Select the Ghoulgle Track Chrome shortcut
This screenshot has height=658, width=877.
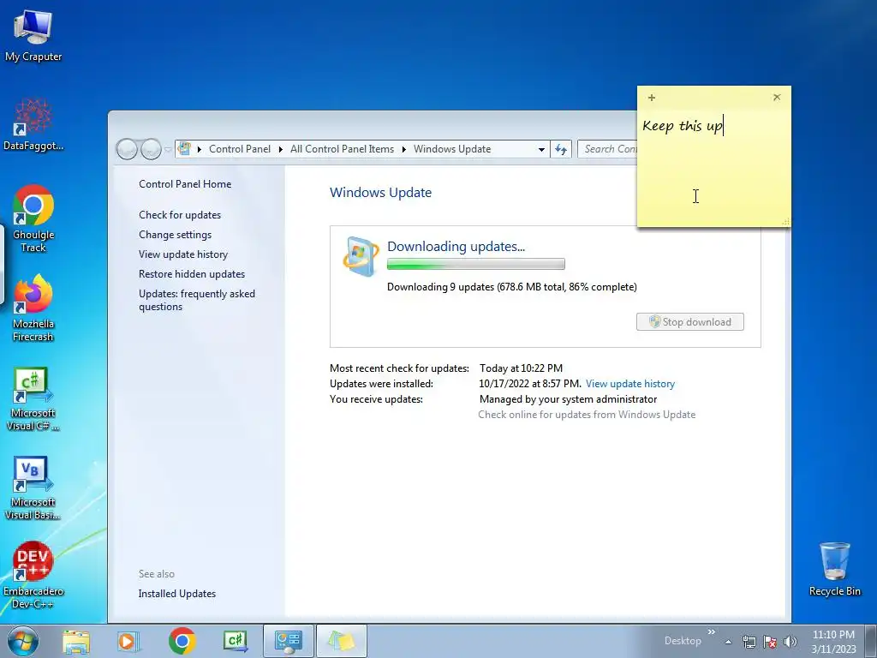[33, 218]
